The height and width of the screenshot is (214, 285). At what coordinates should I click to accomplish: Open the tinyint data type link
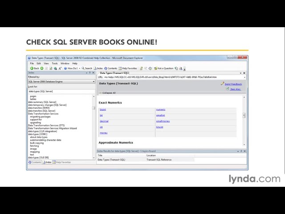[159, 127]
